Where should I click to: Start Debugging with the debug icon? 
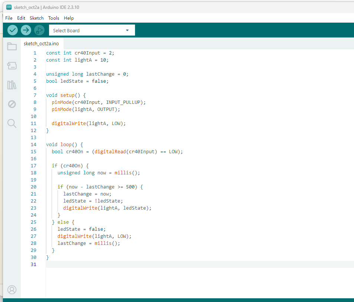39,30
